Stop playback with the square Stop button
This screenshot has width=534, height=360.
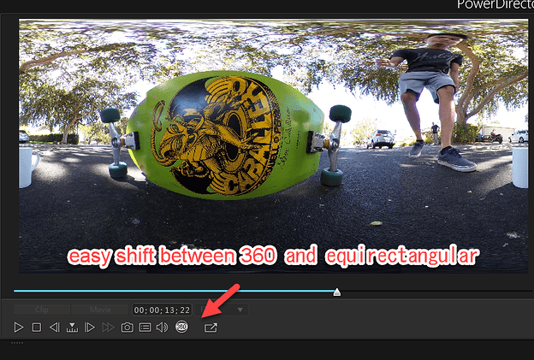(x=37, y=328)
